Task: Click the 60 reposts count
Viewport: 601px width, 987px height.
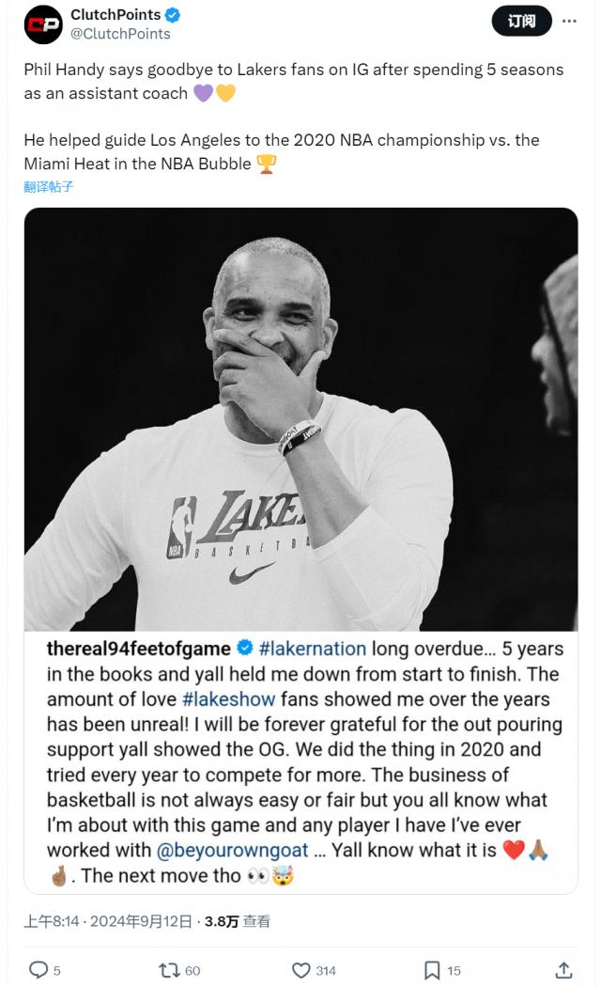Action: [x=193, y=971]
